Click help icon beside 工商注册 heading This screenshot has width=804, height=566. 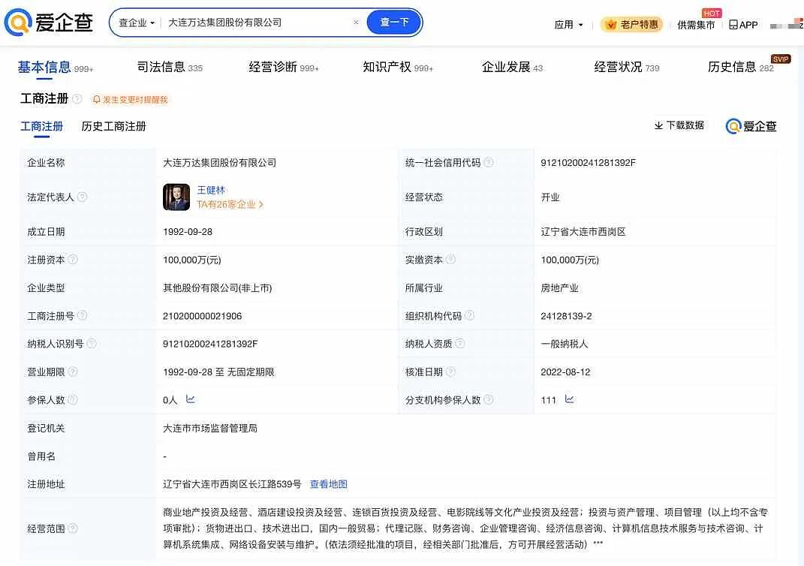click(77, 98)
